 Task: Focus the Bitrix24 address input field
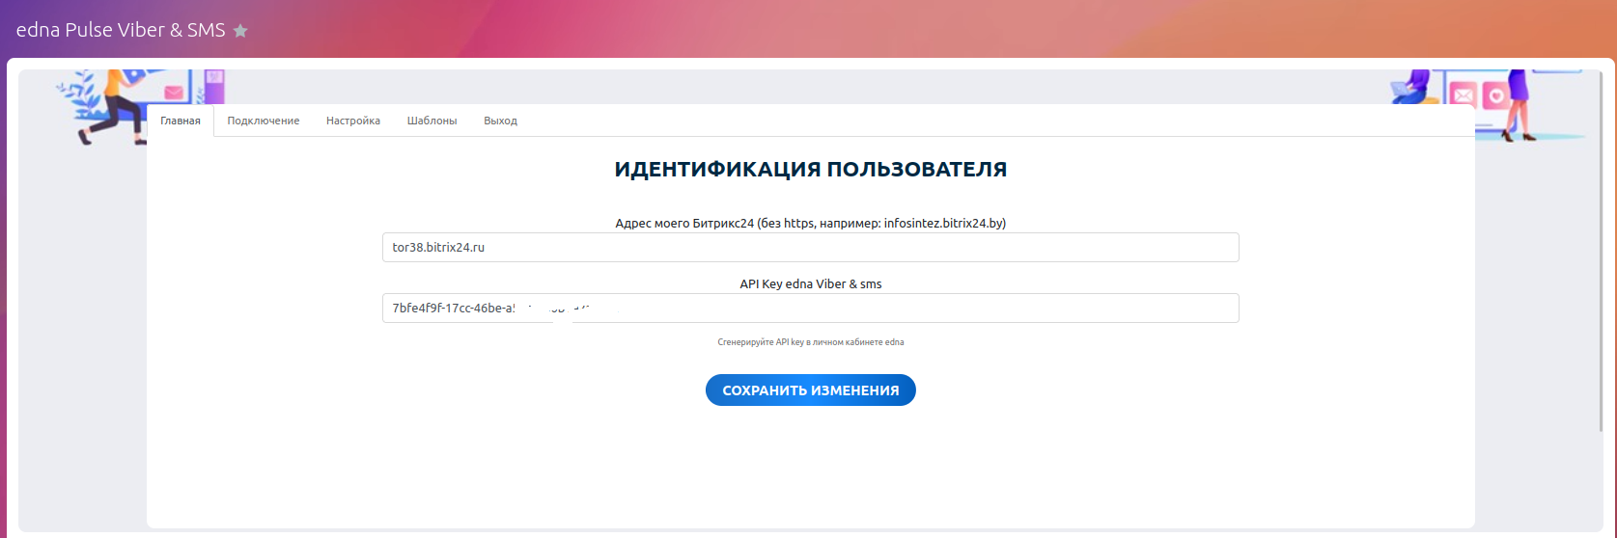pos(810,247)
